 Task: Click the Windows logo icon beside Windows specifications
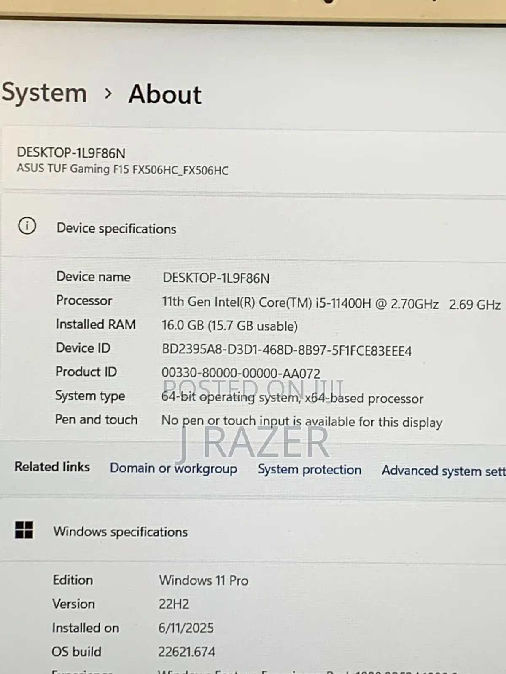24,530
